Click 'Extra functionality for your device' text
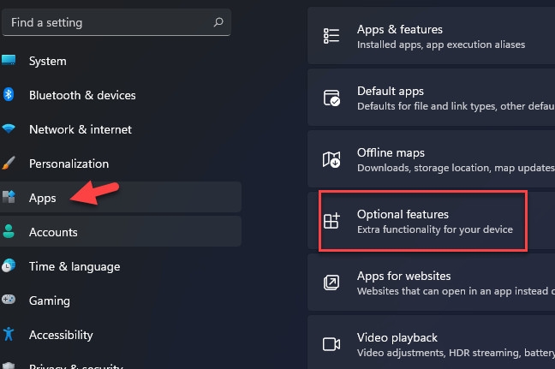 435,229
